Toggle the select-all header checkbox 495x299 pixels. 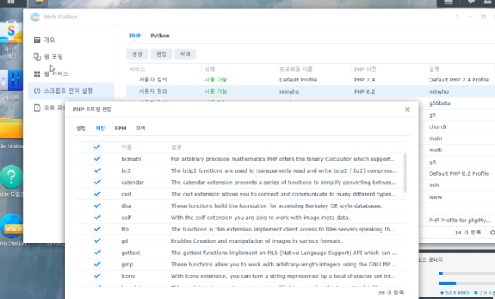97,147
